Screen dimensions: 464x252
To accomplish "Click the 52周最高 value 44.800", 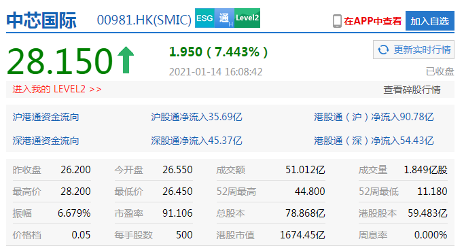I will [x=310, y=192].
